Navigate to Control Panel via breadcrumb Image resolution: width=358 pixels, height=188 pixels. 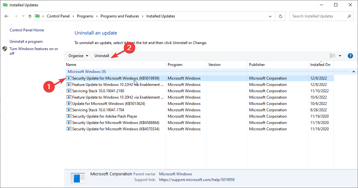tap(58, 16)
